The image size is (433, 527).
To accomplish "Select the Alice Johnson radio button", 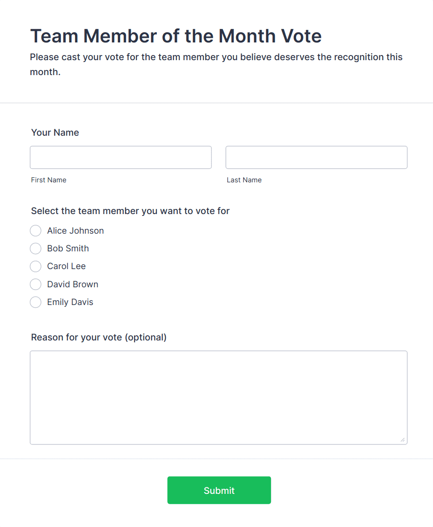I will click(36, 231).
